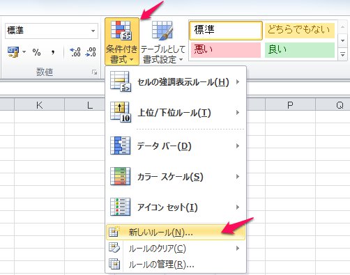Expand ルールのクリア submenu arrow
Image resolution: width=350 pixels, height=275 pixels.
coord(238,249)
